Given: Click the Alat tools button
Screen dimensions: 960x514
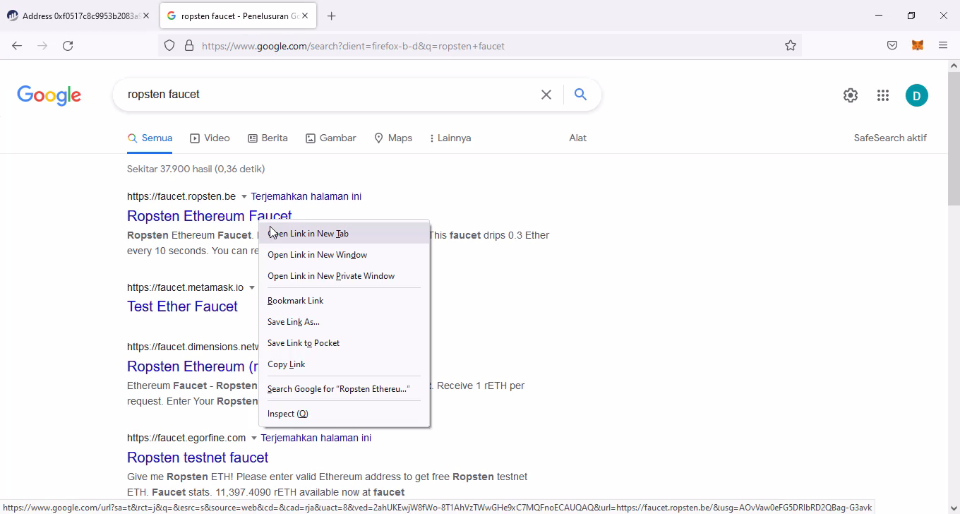Looking at the screenshot, I should (577, 138).
